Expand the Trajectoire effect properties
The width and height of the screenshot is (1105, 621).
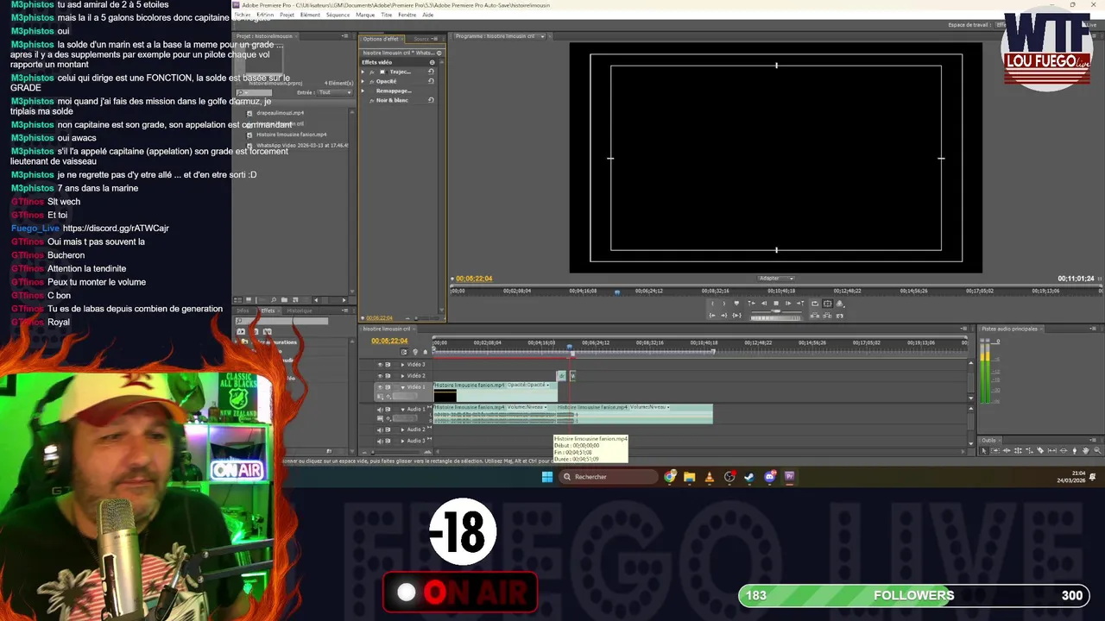tap(363, 72)
